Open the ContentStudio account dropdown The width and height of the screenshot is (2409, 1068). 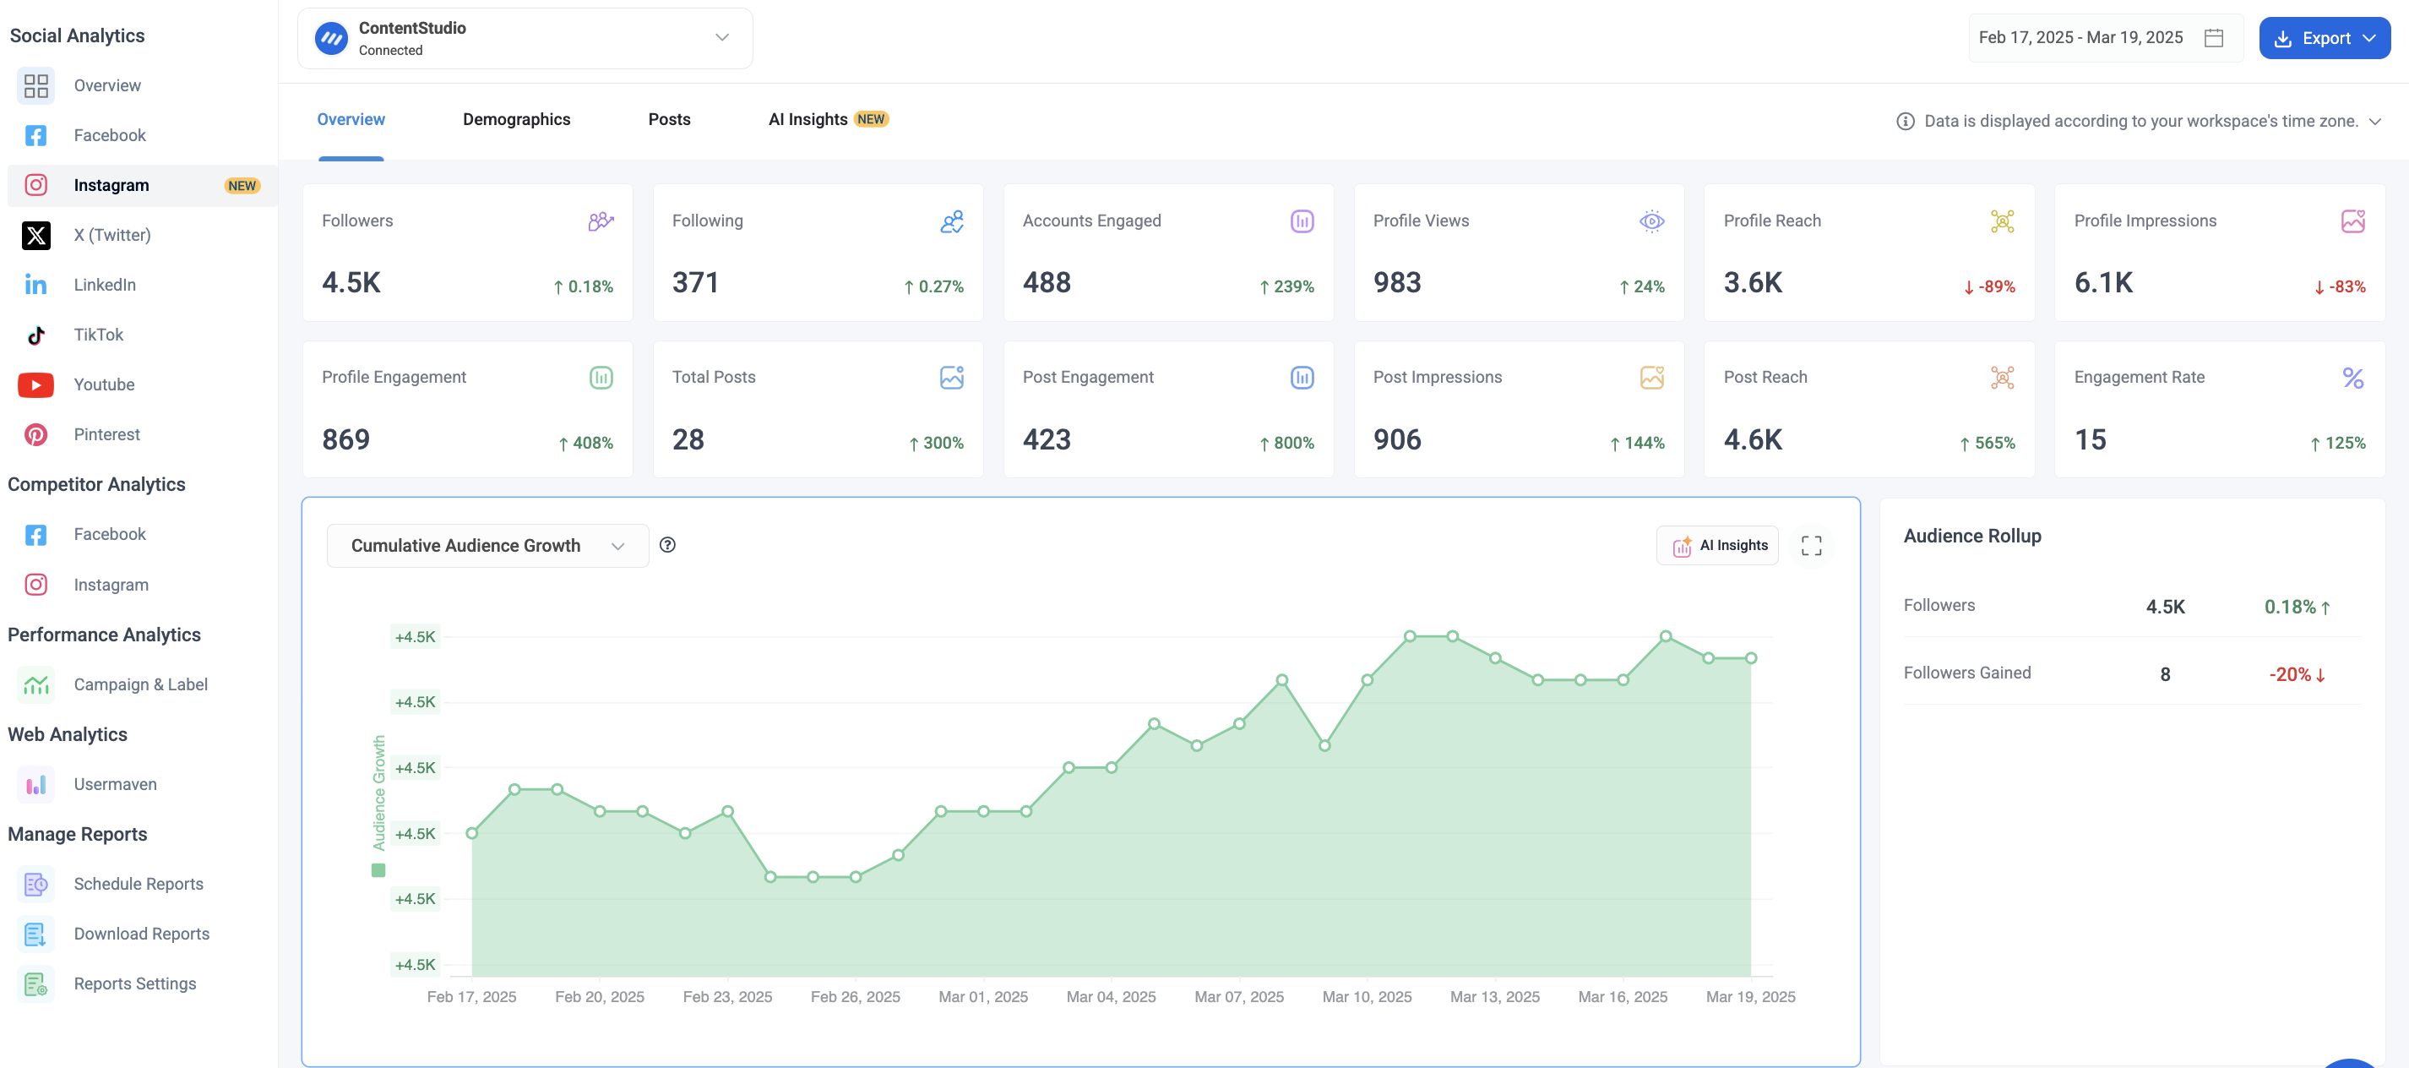[525, 38]
